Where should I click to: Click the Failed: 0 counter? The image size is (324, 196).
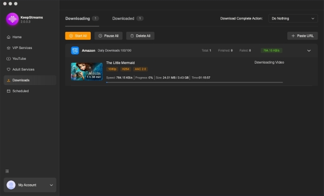pos(245,51)
